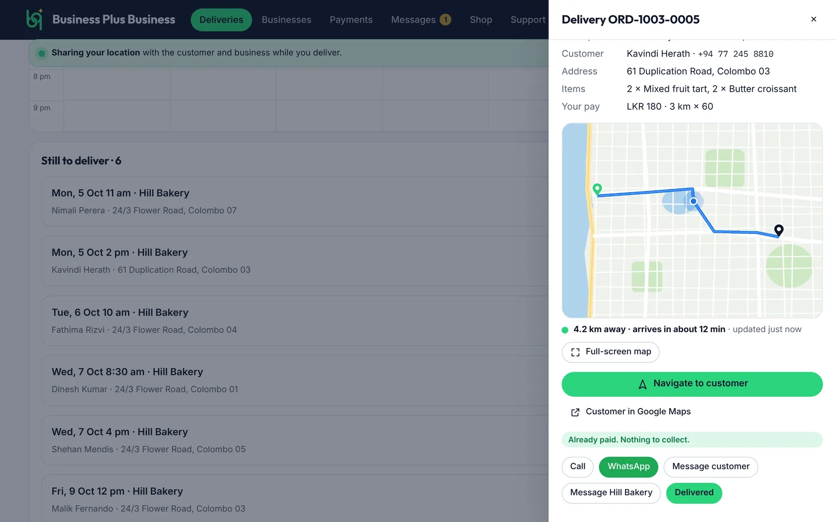Click the Call button
The height and width of the screenshot is (522, 836).
577,467
